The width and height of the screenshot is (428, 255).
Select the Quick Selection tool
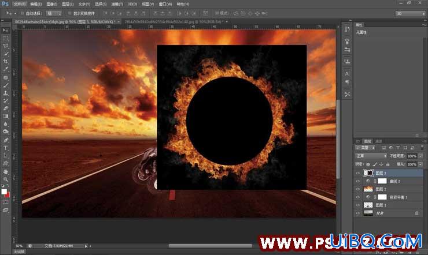(5, 54)
